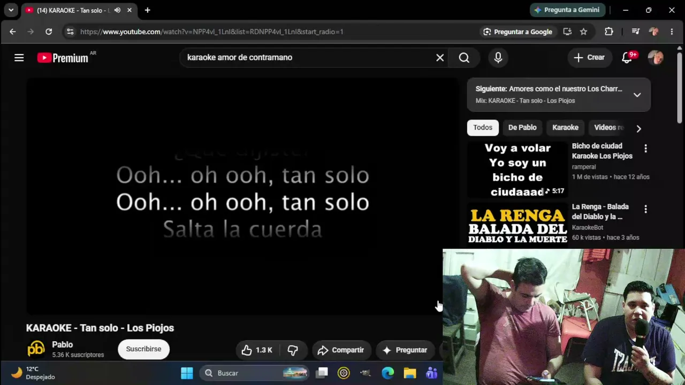Like the video with thumbs up

[x=257, y=350]
